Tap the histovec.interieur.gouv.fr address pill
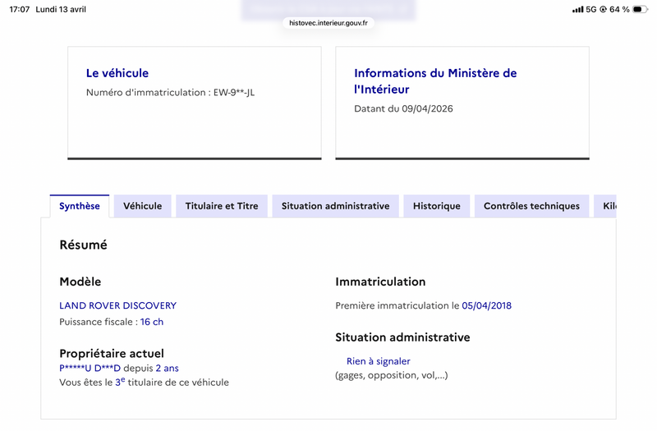 click(x=328, y=23)
